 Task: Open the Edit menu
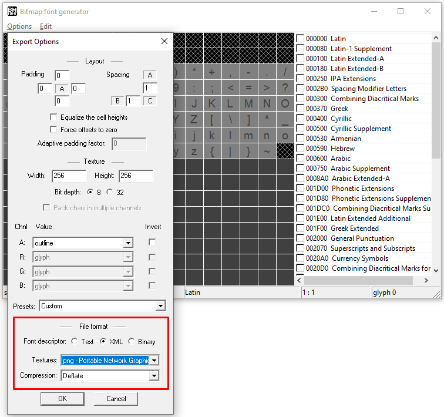[x=46, y=26]
